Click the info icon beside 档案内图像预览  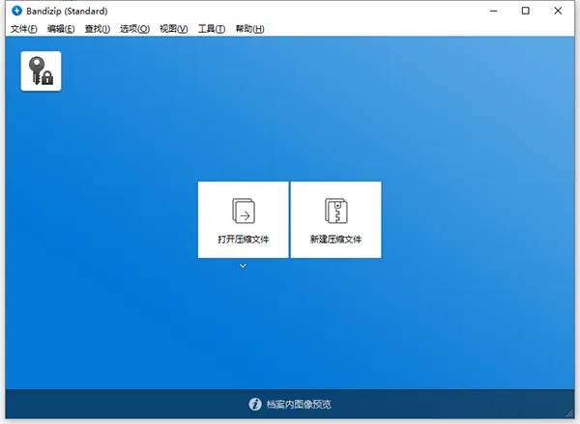point(255,405)
